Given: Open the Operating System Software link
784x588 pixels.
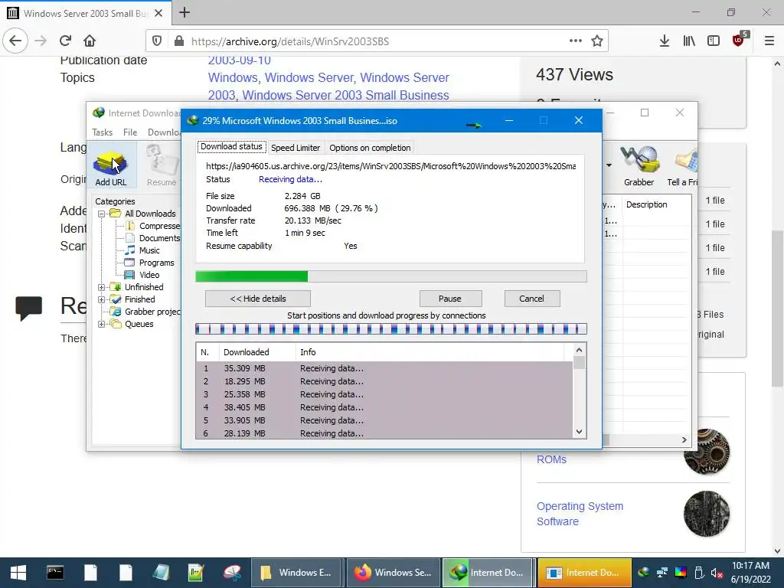Looking at the screenshot, I should click(580, 514).
